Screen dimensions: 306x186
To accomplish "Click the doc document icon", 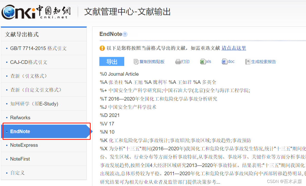I will 224,62.
